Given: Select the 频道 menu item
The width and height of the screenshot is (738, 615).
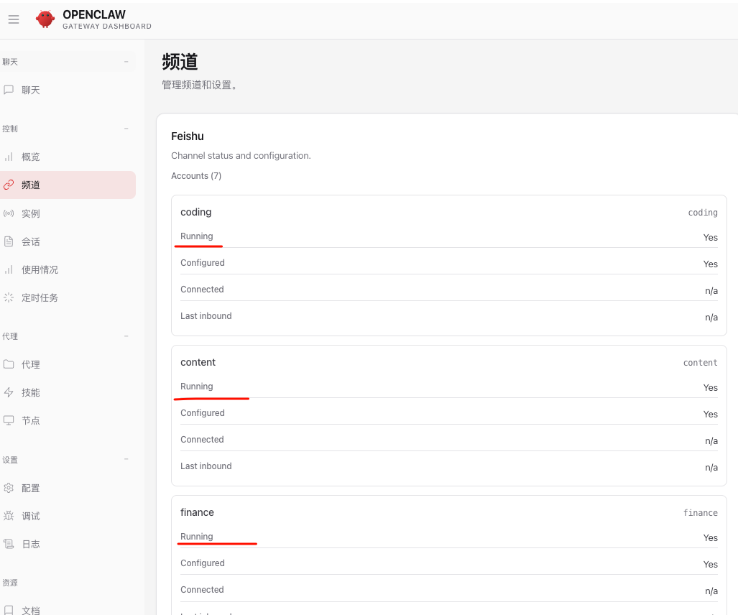Looking at the screenshot, I should click(68, 185).
